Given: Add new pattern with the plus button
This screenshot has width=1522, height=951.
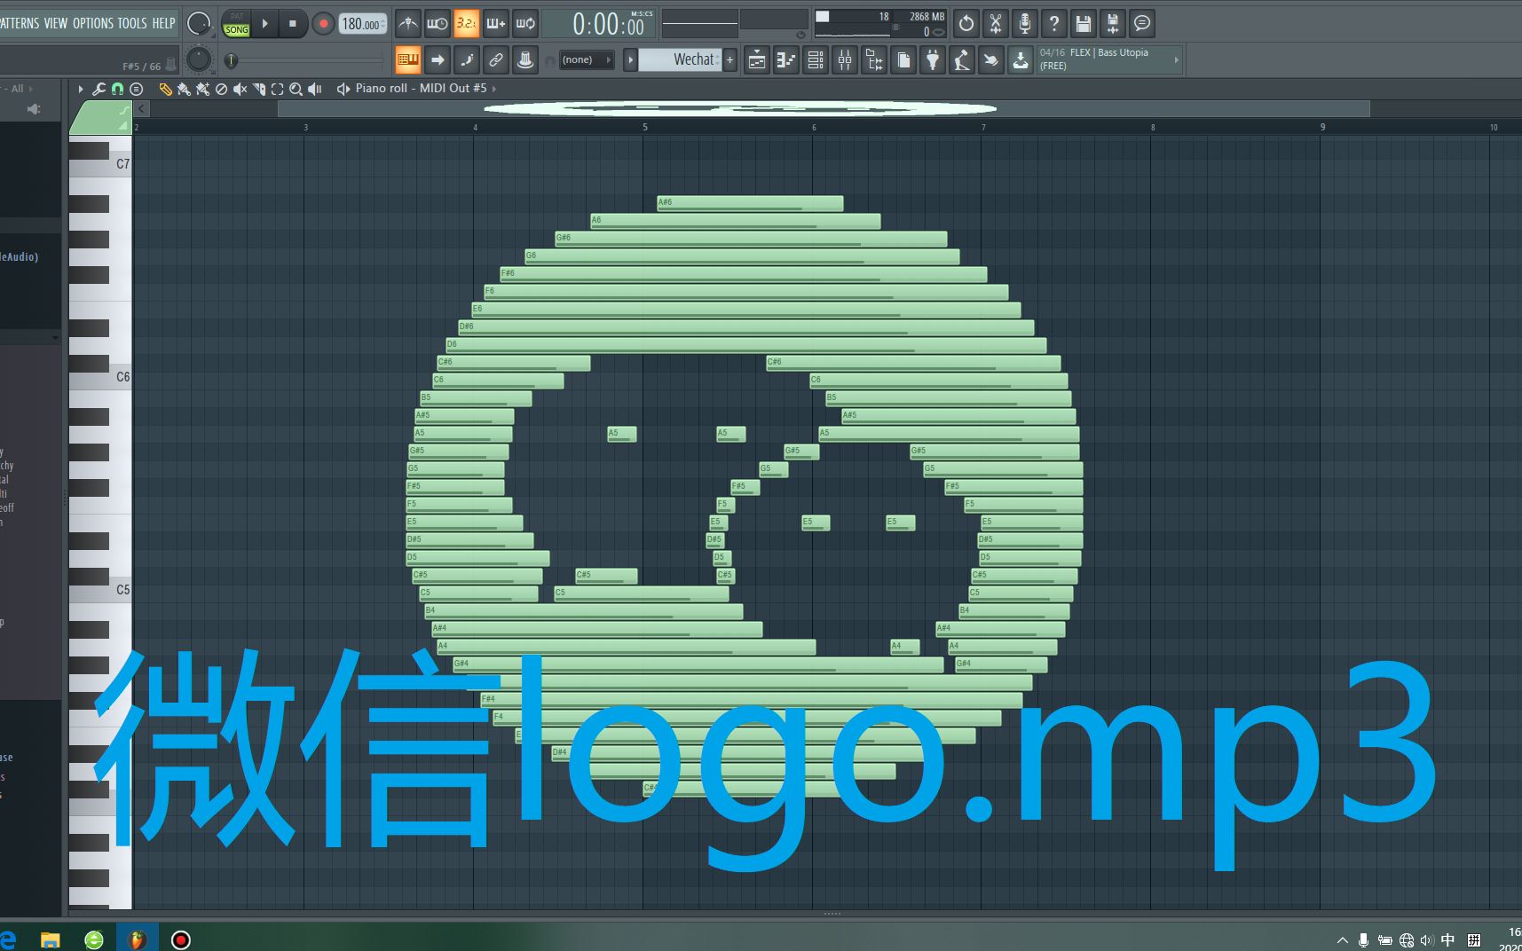Looking at the screenshot, I should (x=730, y=59).
